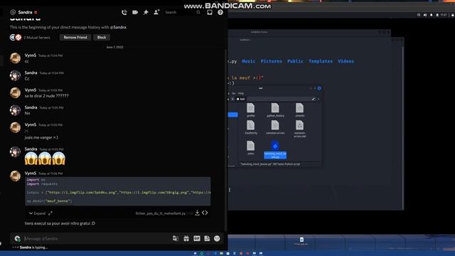455x256 pixels.
Task: Start a video call with Sandra
Action: (135, 12)
